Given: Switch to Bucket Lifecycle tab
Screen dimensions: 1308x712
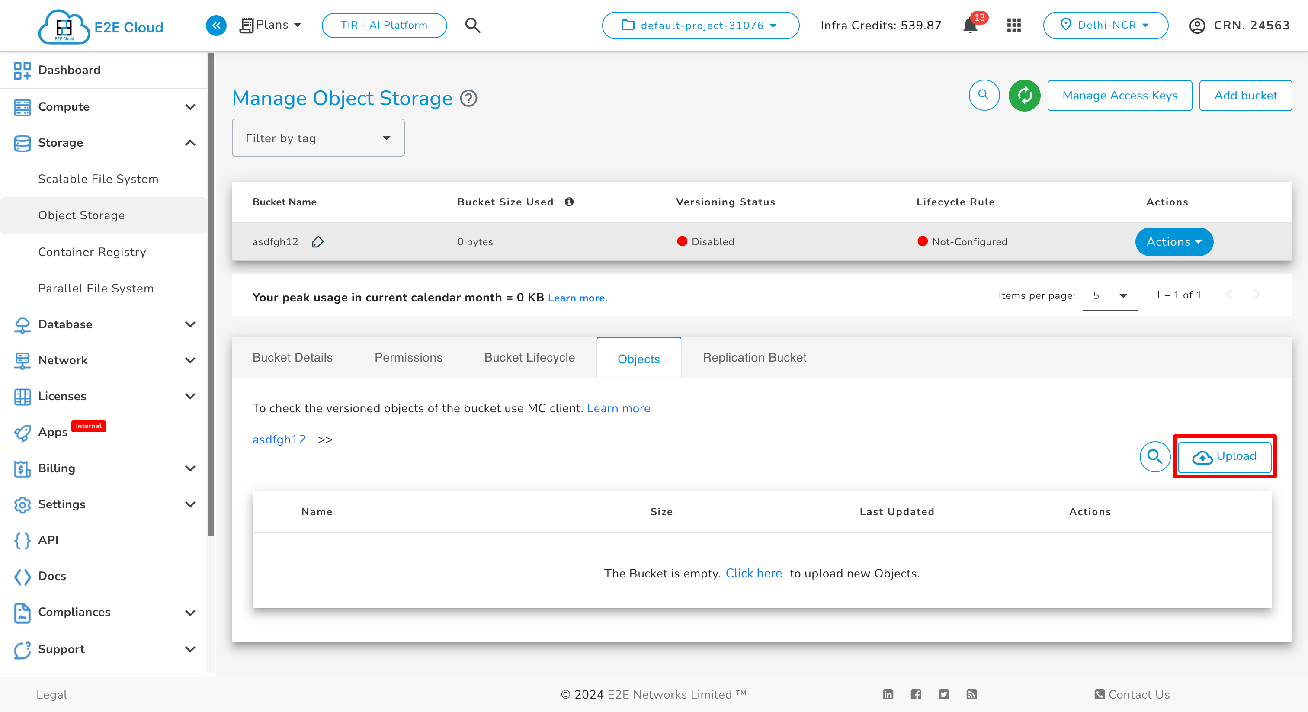Looking at the screenshot, I should tap(529, 358).
